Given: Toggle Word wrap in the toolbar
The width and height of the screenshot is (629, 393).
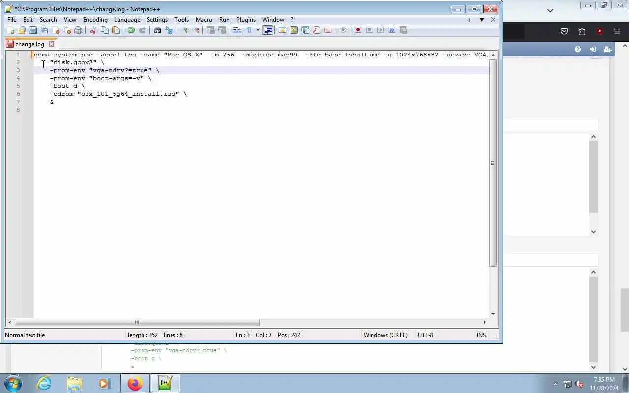Looking at the screenshot, I should pyautogui.click(x=237, y=30).
